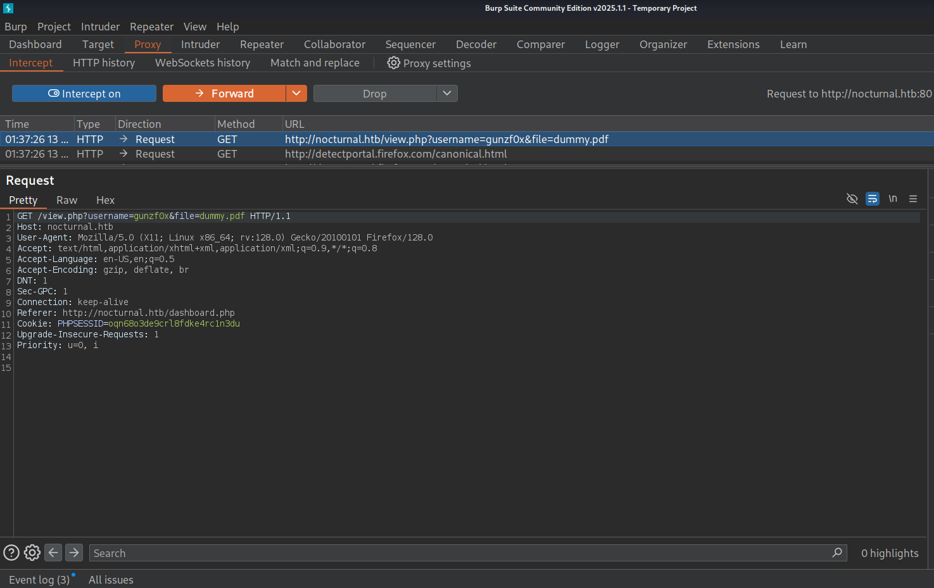Expand Forward dropdown arrow
934x588 pixels.
click(296, 94)
